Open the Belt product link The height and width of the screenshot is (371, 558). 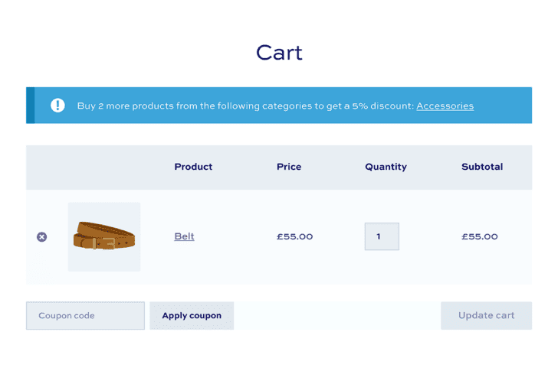point(184,236)
